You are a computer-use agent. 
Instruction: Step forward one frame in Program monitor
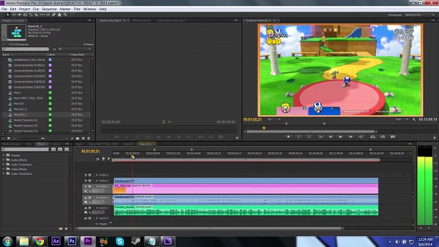point(351,137)
